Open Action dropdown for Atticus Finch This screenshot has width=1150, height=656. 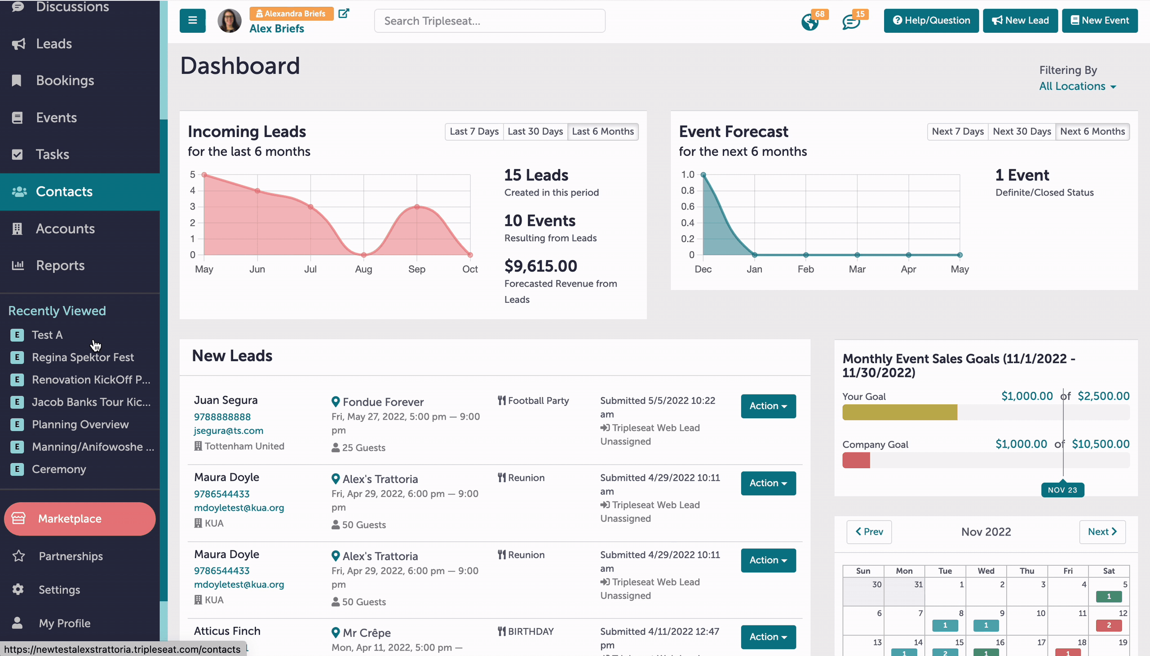click(x=768, y=637)
